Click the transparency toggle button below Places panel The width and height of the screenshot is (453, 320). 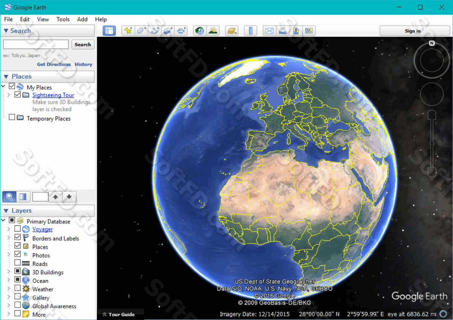point(23,197)
